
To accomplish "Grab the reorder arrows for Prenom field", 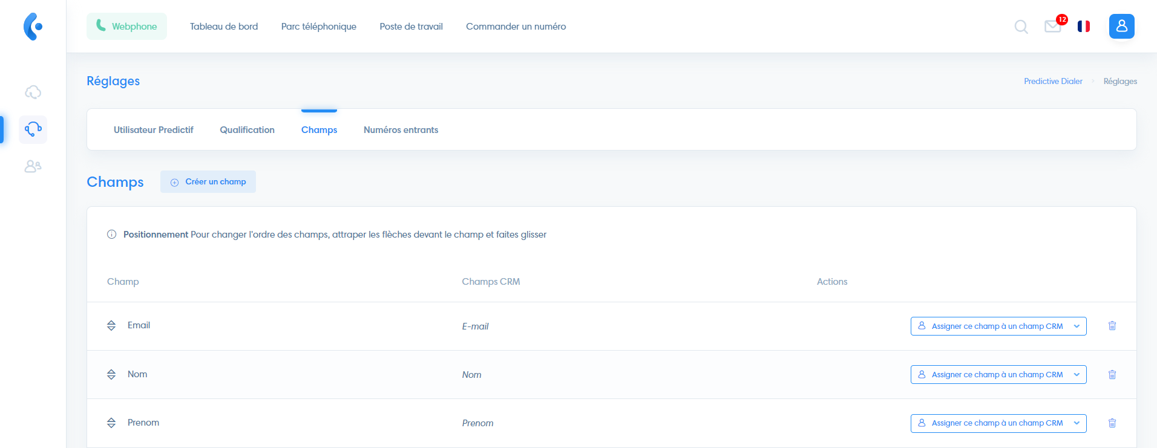I will [x=111, y=423].
